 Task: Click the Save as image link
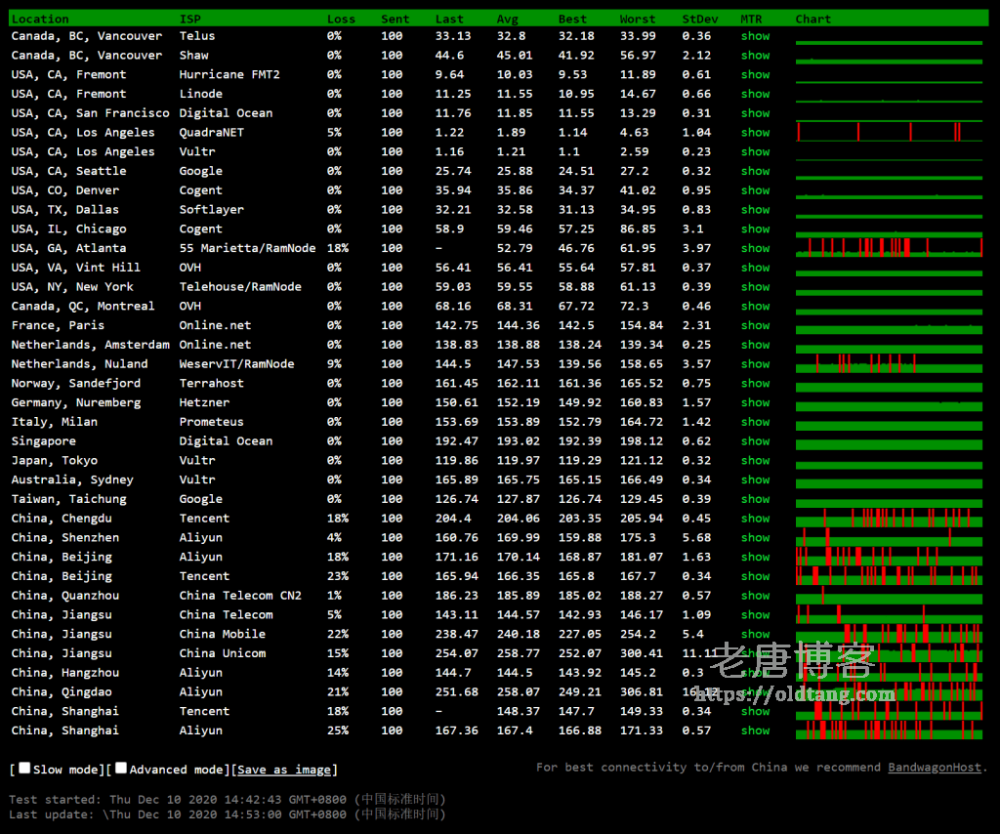coord(284,770)
